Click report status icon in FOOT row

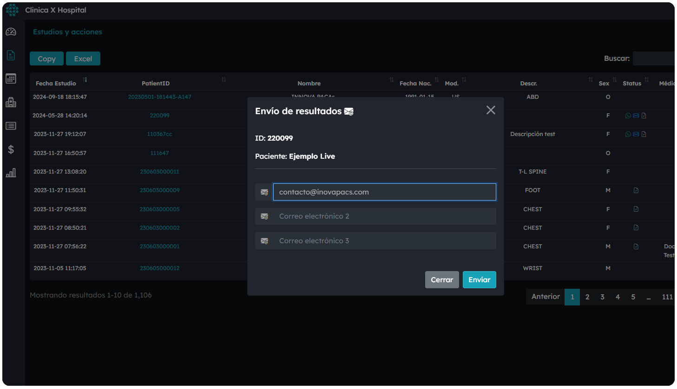pos(636,190)
